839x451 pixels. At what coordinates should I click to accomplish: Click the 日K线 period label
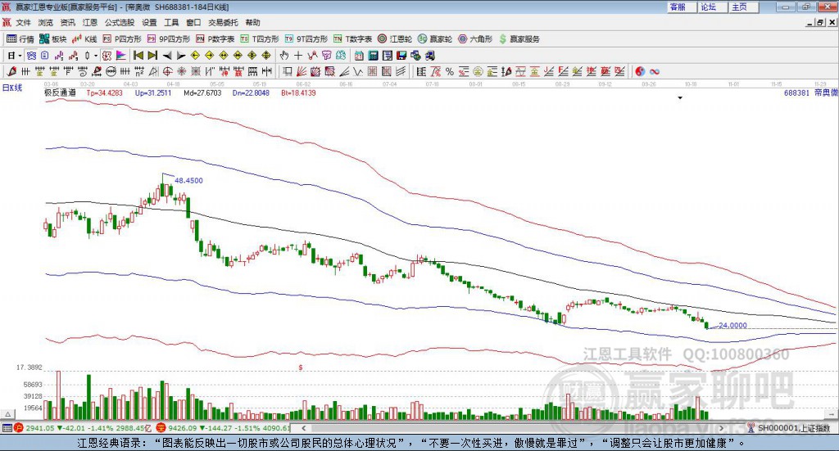[x=12, y=88]
